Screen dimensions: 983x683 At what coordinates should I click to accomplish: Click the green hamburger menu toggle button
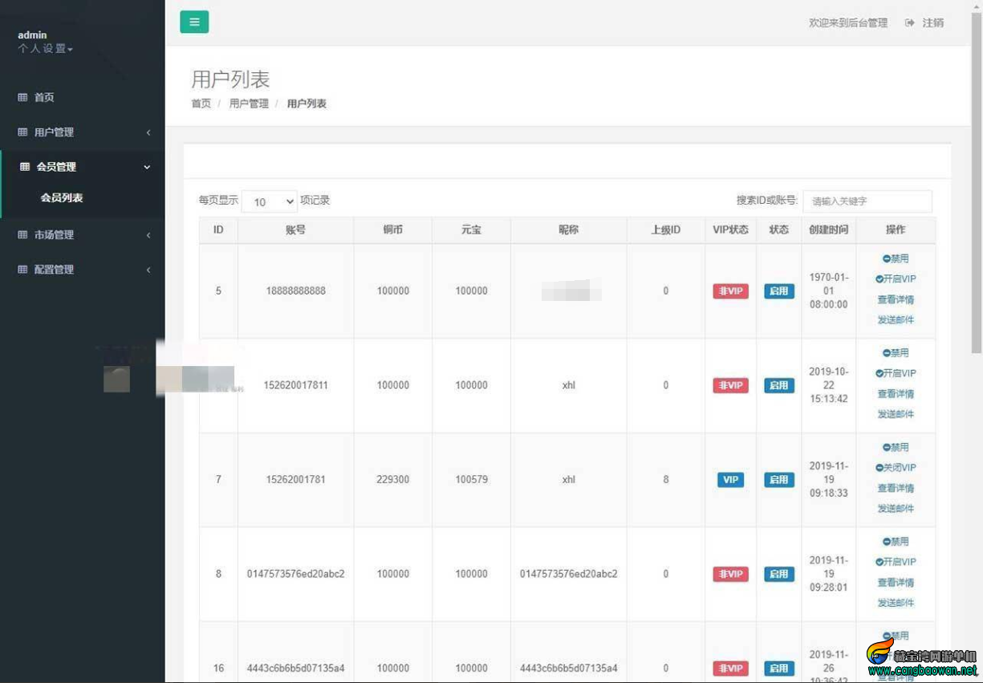point(194,22)
